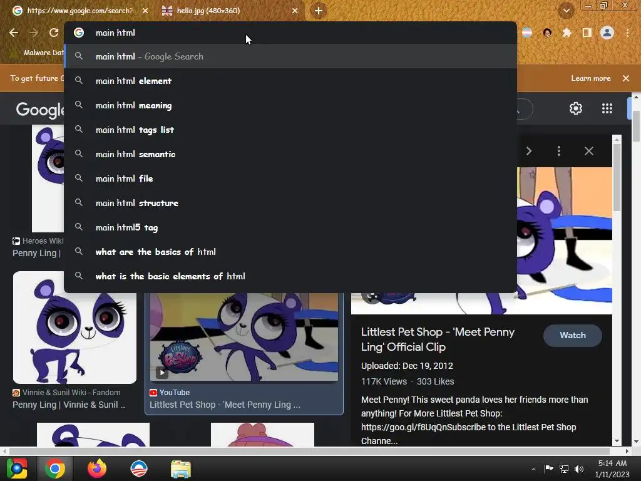Toggle the browser side panel icon
Viewport: 641px width, 481px height.
coord(587,33)
